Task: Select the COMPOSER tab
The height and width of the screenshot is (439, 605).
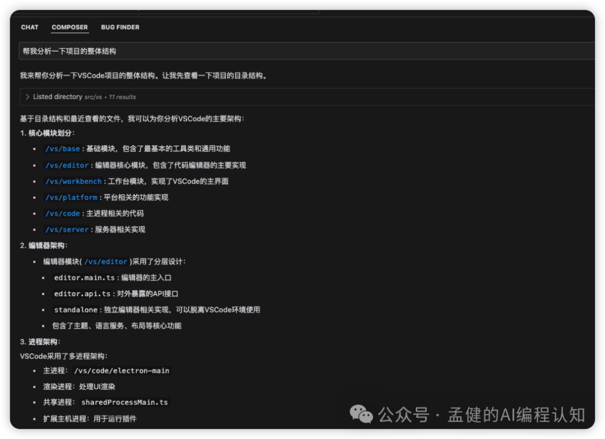Action: click(70, 27)
